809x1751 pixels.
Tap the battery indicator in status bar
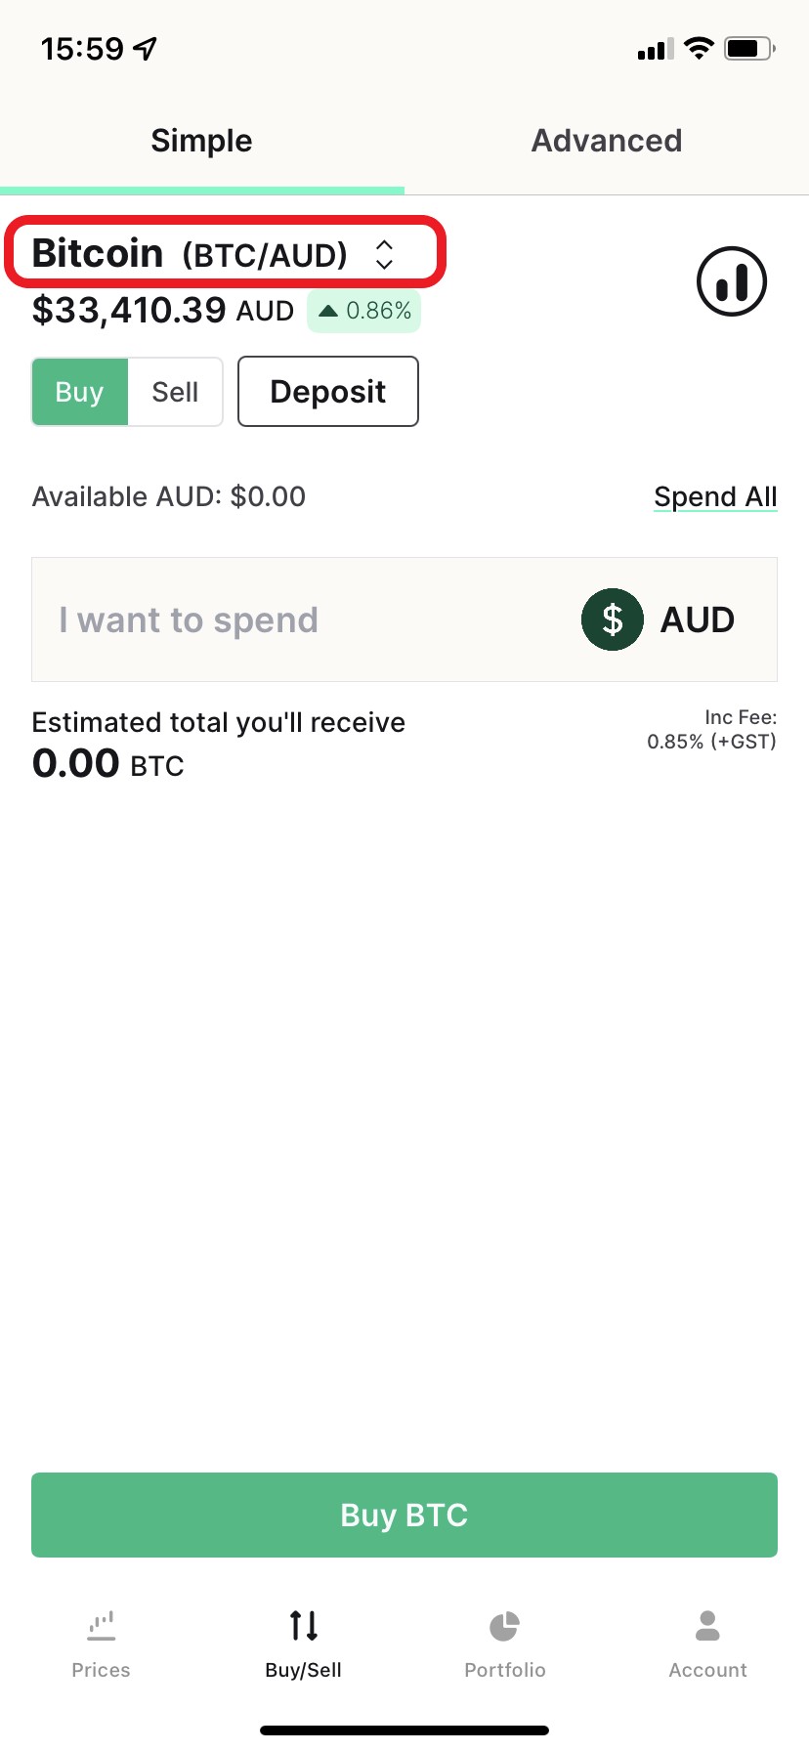[749, 48]
